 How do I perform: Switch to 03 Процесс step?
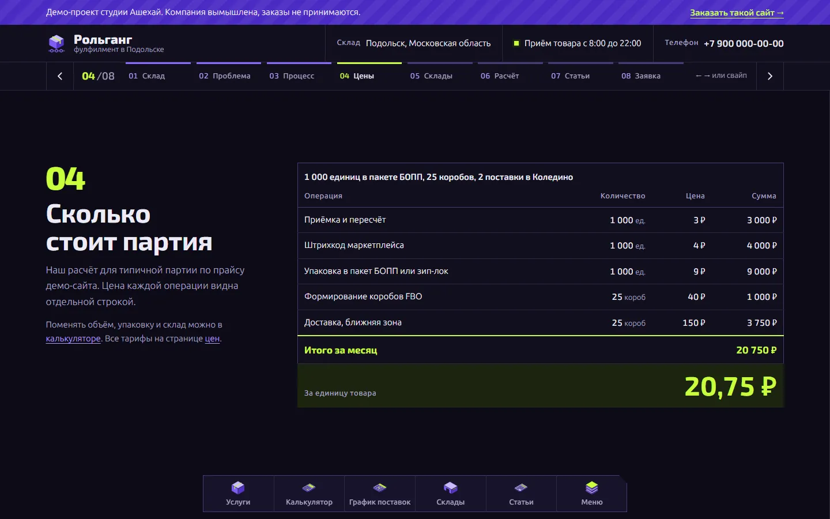299,76
